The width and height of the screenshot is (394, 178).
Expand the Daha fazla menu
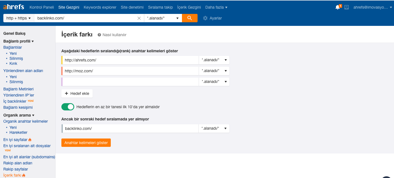pyautogui.click(x=216, y=7)
